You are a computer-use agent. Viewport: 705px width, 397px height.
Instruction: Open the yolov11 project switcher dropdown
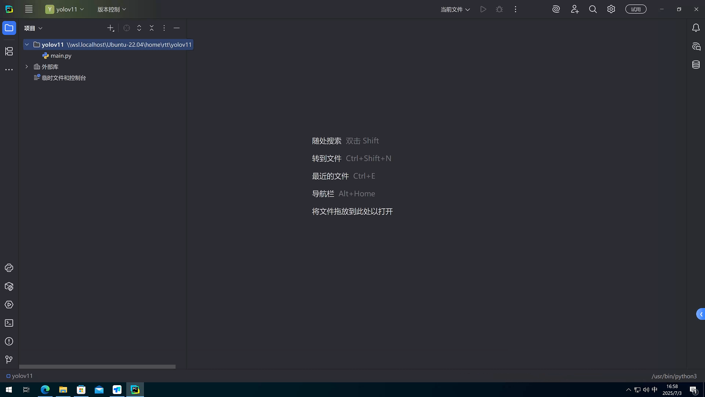coord(65,9)
